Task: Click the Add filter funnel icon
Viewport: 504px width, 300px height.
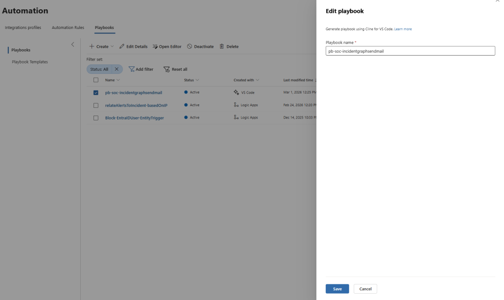Action: click(131, 69)
